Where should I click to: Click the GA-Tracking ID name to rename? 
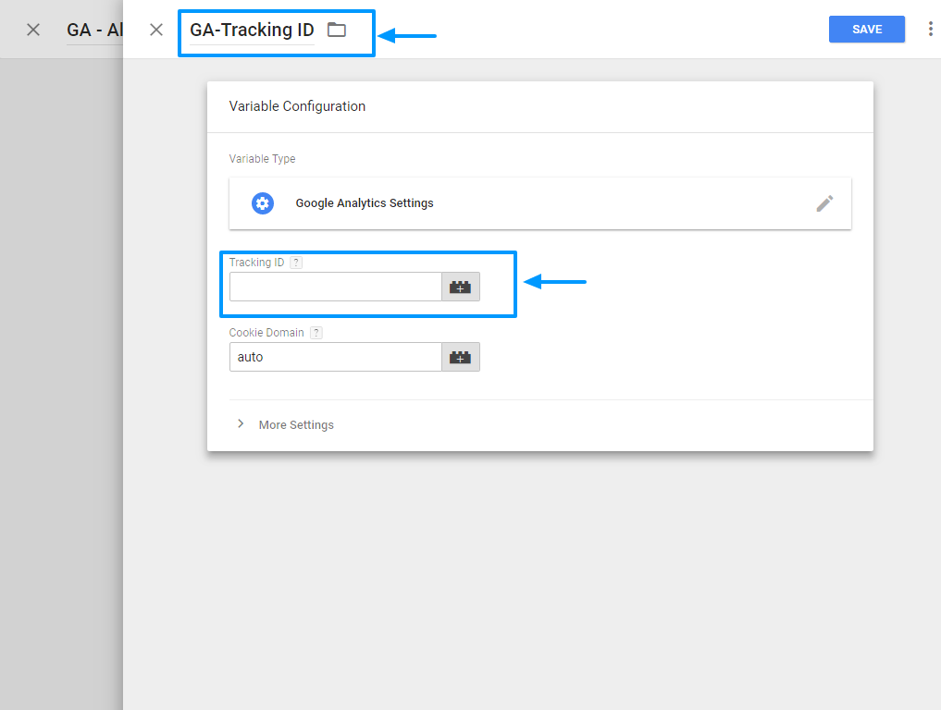(252, 30)
